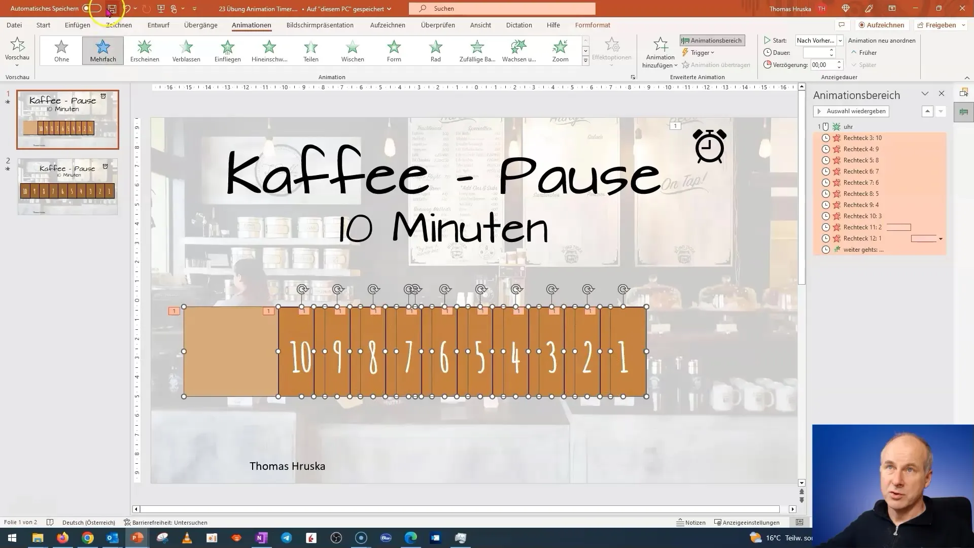Apply the Wachsen und Bewegen animation

pos(519,51)
